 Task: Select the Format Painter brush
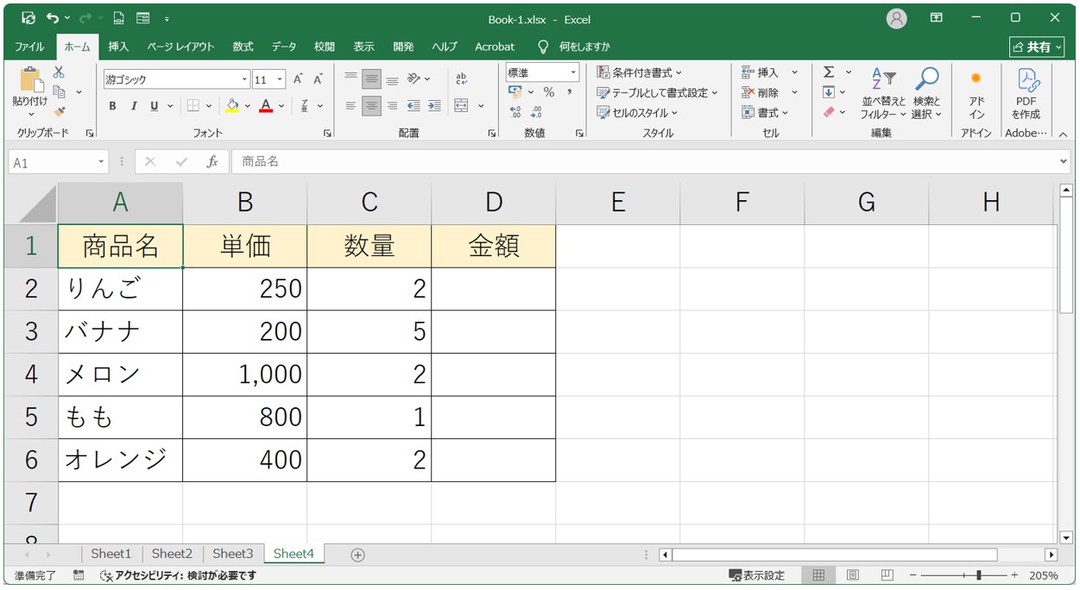pos(59,111)
